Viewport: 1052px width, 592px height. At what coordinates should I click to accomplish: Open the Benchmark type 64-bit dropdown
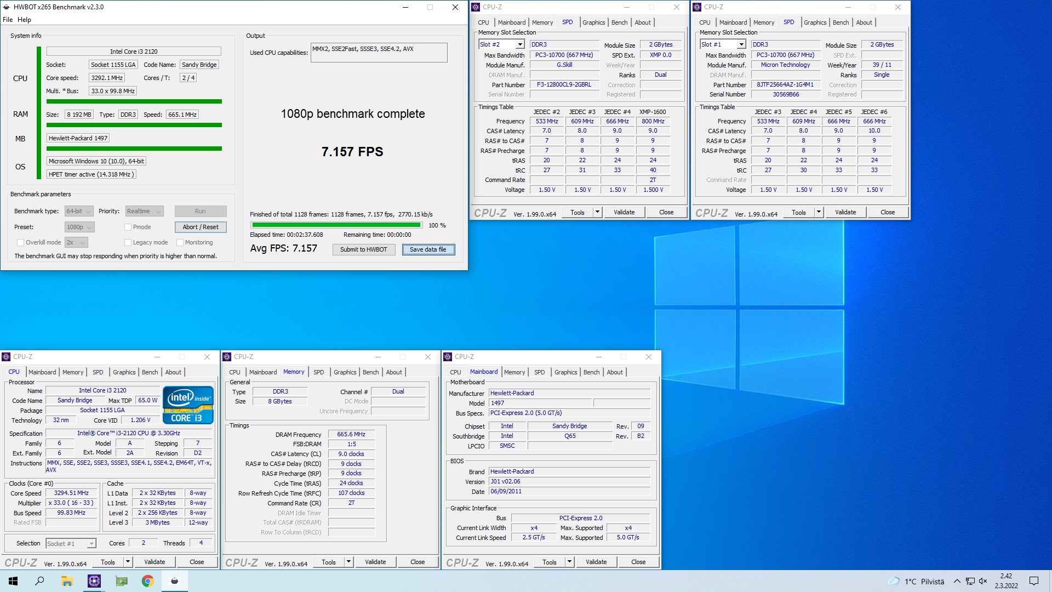79,211
